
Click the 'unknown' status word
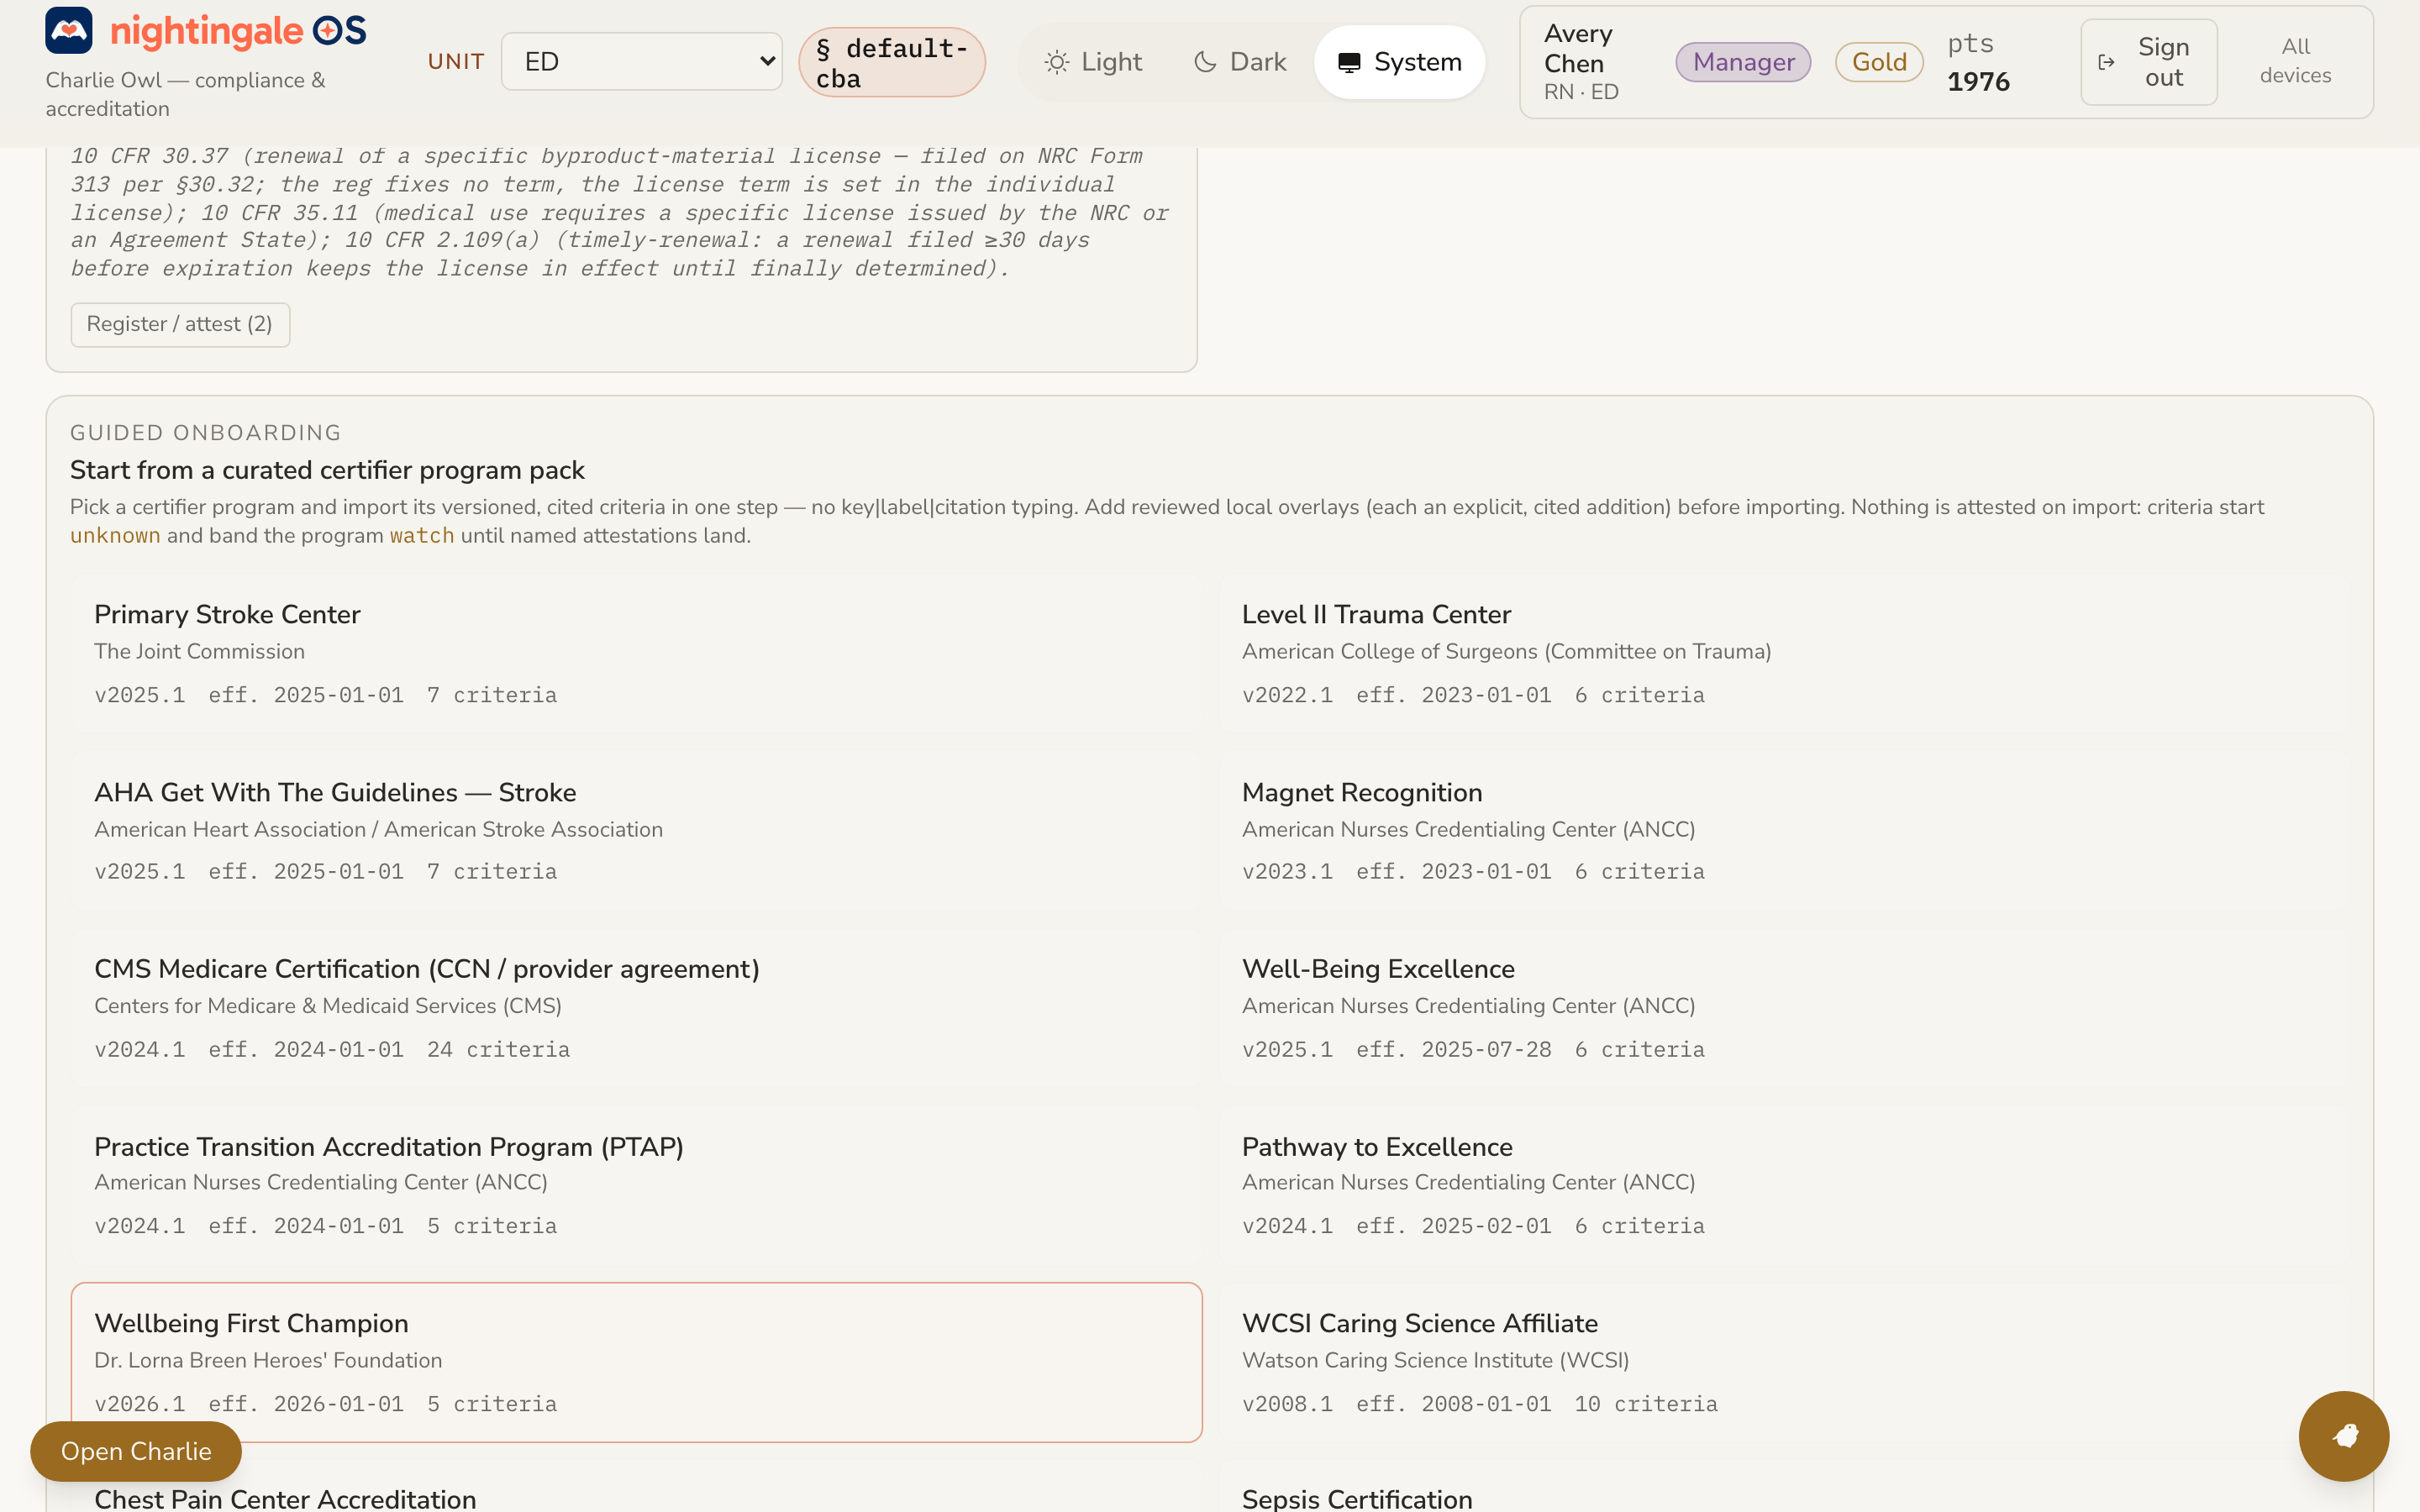pos(115,536)
